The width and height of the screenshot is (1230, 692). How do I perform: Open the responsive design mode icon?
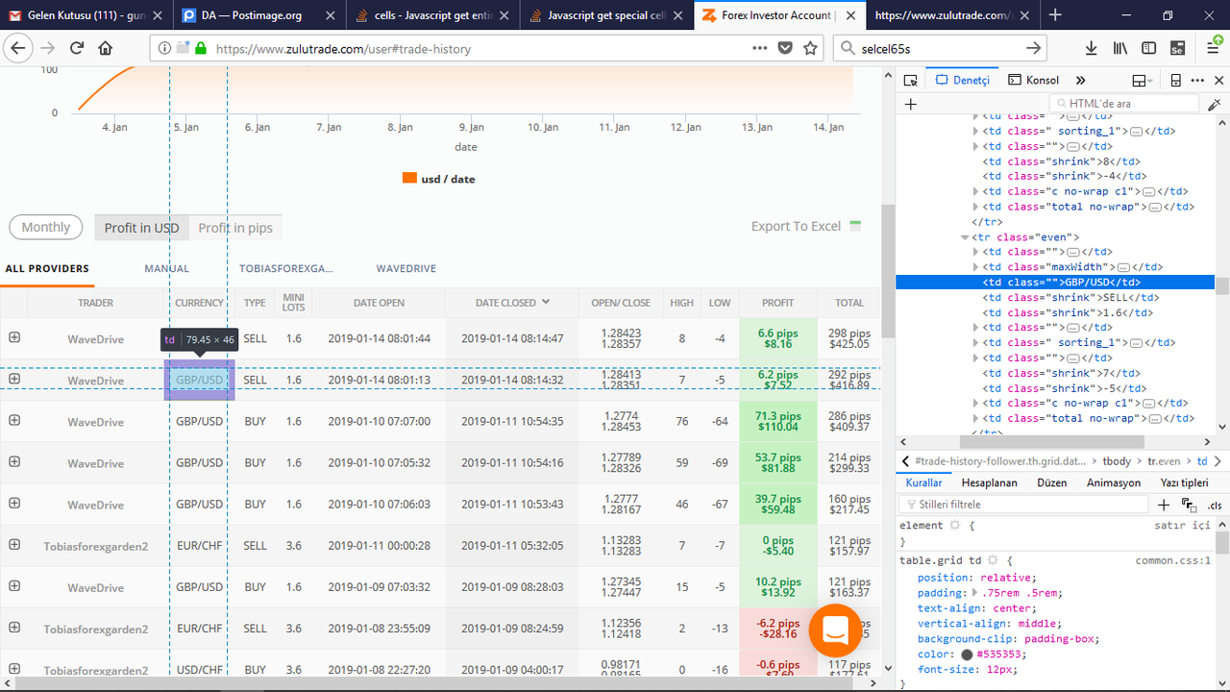tap(1175, 81)
